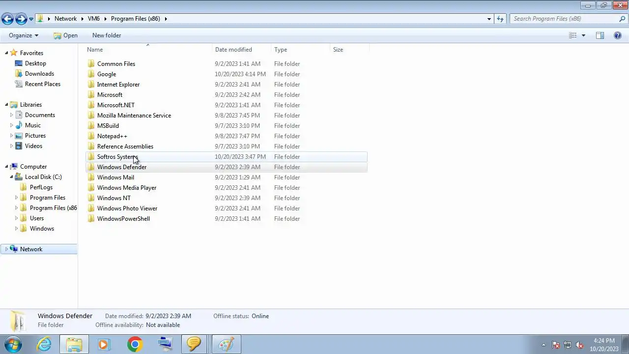Select the Windows Defender folder icon
Image resolution: width=629 pixels, height=354 pixels.
point(91,167)
